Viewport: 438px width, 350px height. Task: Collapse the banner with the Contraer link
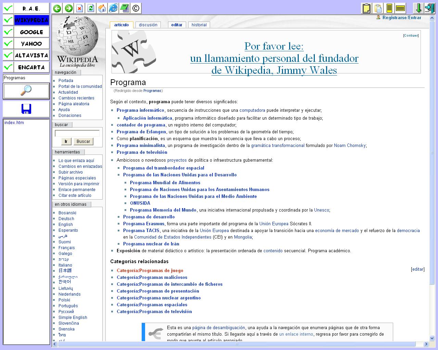(x=411, y=35)
